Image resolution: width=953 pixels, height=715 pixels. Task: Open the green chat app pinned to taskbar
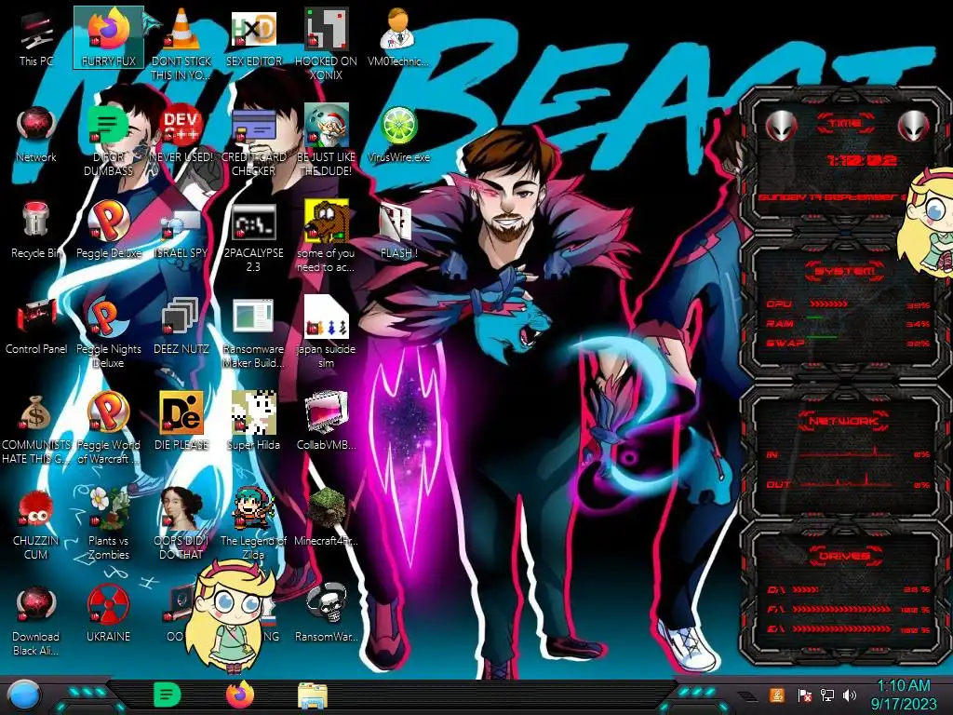(168, 695)
